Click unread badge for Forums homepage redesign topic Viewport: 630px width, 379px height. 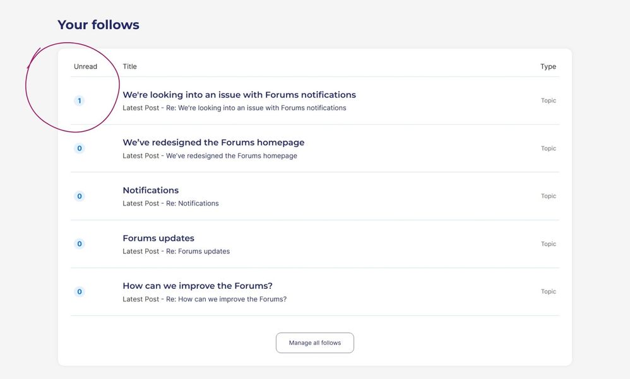(x=79, y=149)
